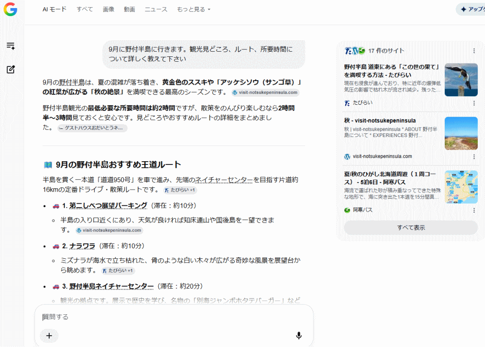This screenshot has height=347, width=485.
Task: Open the 画像 tab
Action: (108, 9)
